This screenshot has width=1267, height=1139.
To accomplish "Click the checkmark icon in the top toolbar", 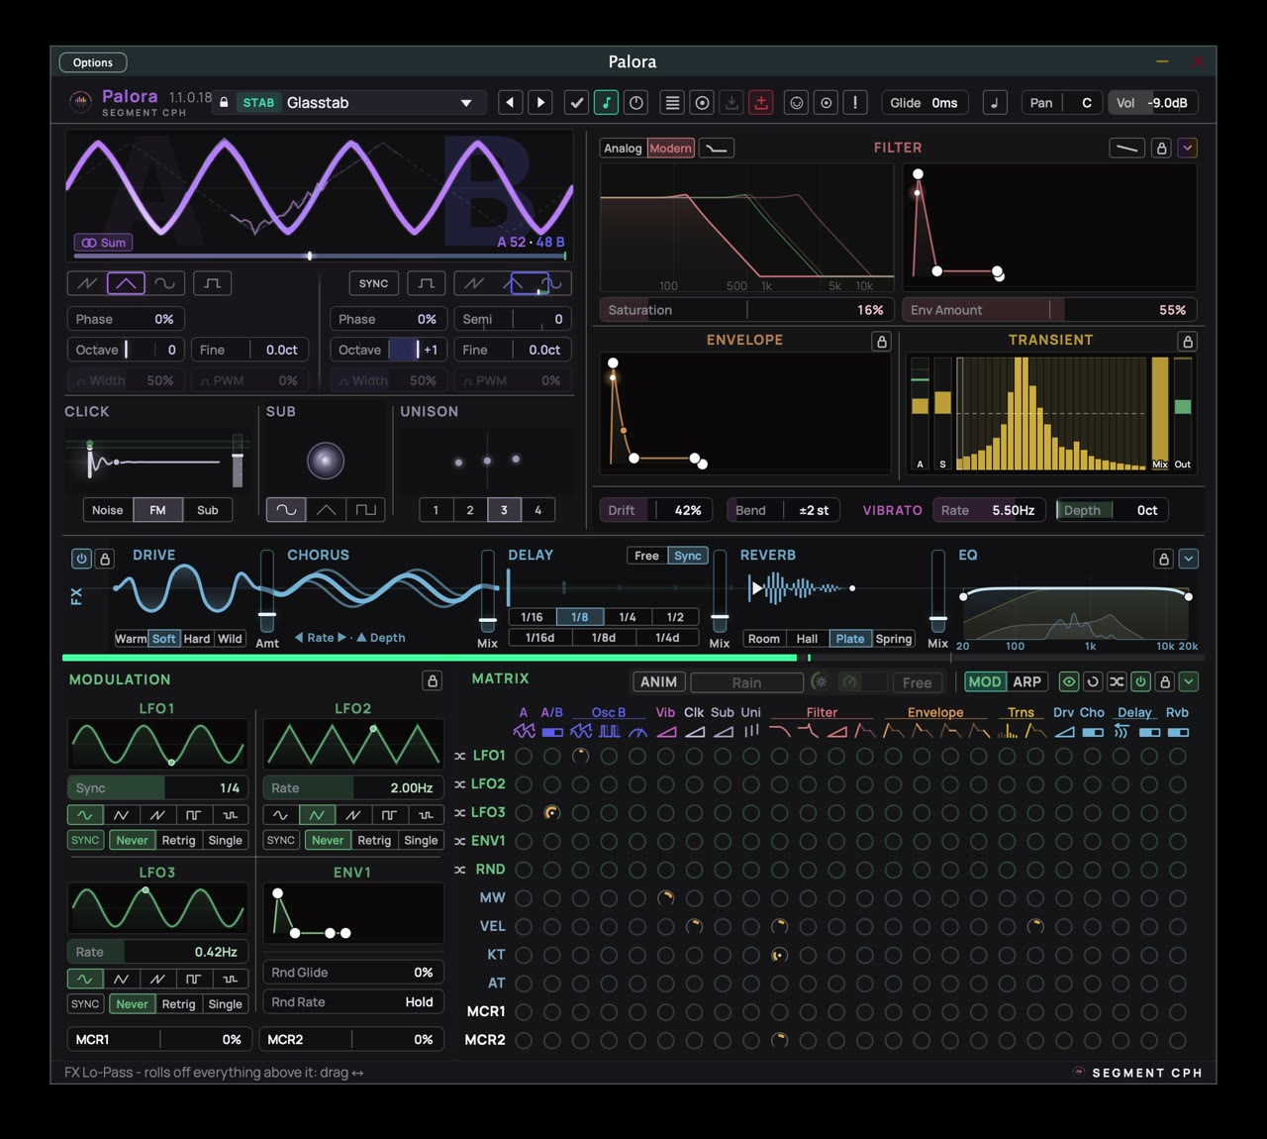I will tap(576, 102).
